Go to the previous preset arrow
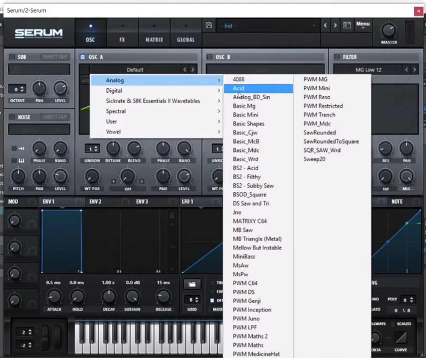 pyautogui.click(x=325, y=25)
